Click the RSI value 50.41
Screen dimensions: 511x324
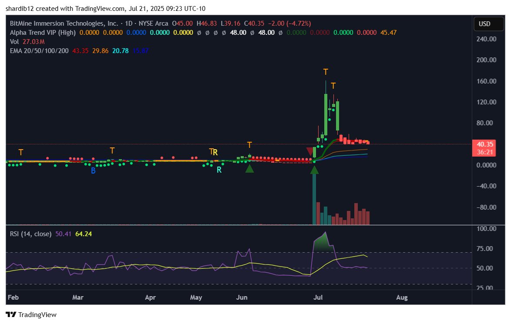click(63, 234)
